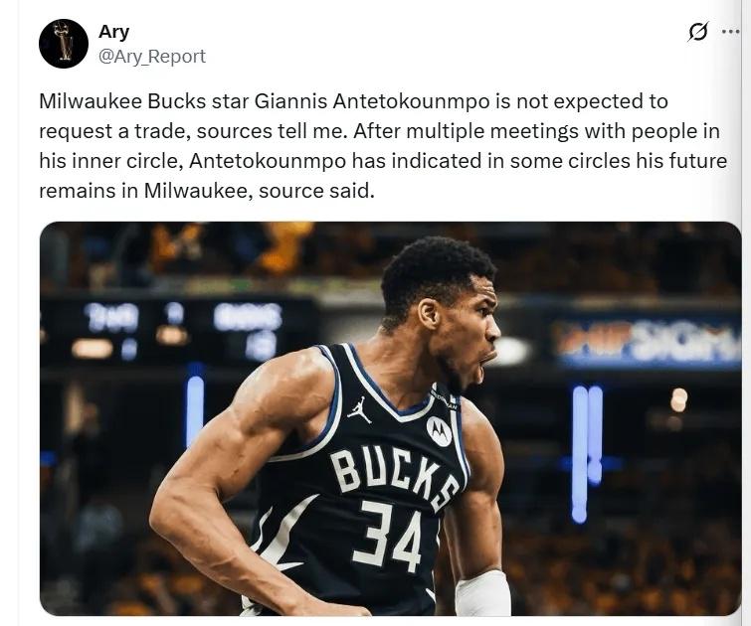This screenshot has width=751, height=626.
Task: Click the Jordan logo on the jersey
Action: tap(359, 408)
